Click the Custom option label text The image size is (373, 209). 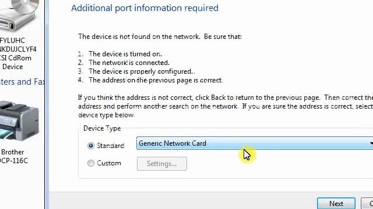[109, 163]
